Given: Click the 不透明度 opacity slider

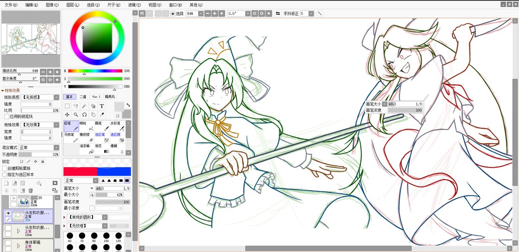Looking at the screenshot, I should (x=39, y=154).
